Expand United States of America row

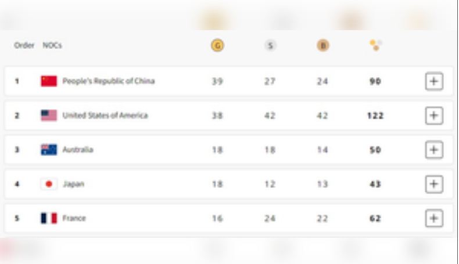(433, 115)
